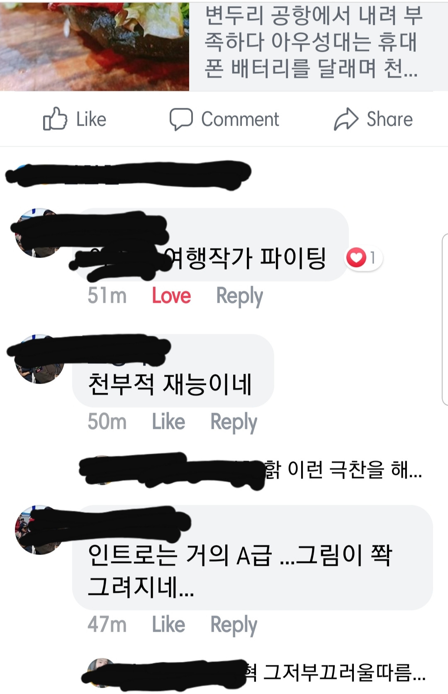Viewport: 448px width, 694px height.
Task: Tap the Share arrow icon
Action: click(x=346, y=119)
